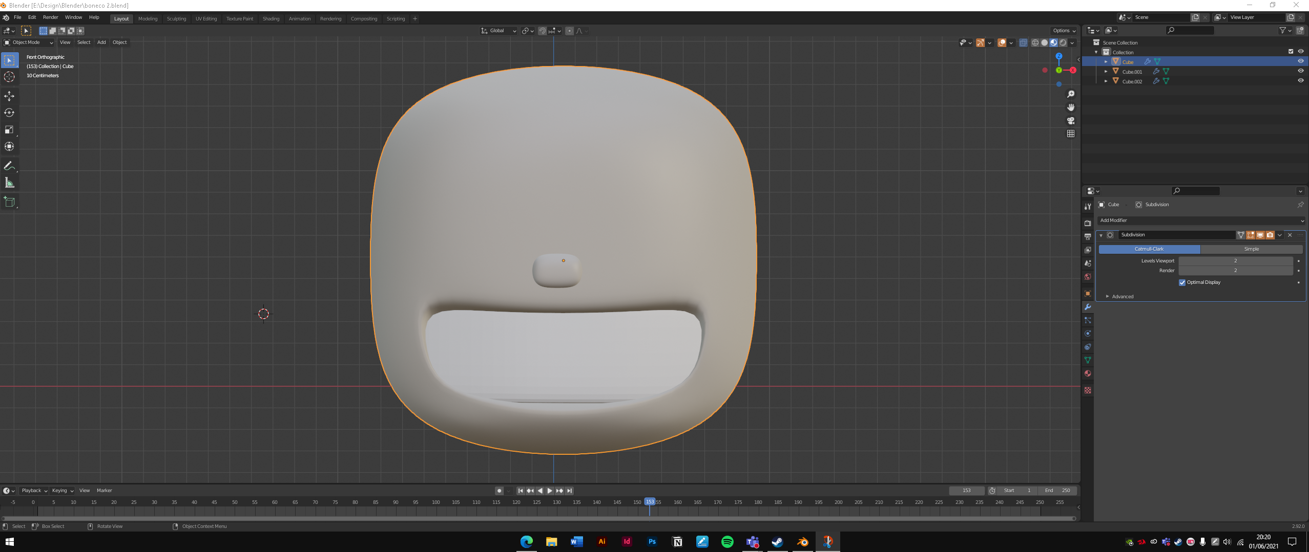Viewport: 1309px width, 552px height.
Task: Open the Physics properties tab
Action: [1088, 334]
